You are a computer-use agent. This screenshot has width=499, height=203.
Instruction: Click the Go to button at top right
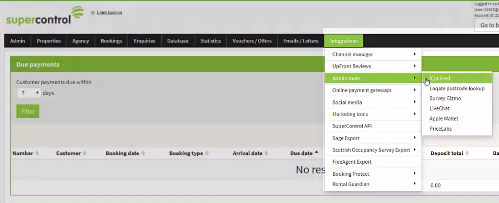(487, 25)
